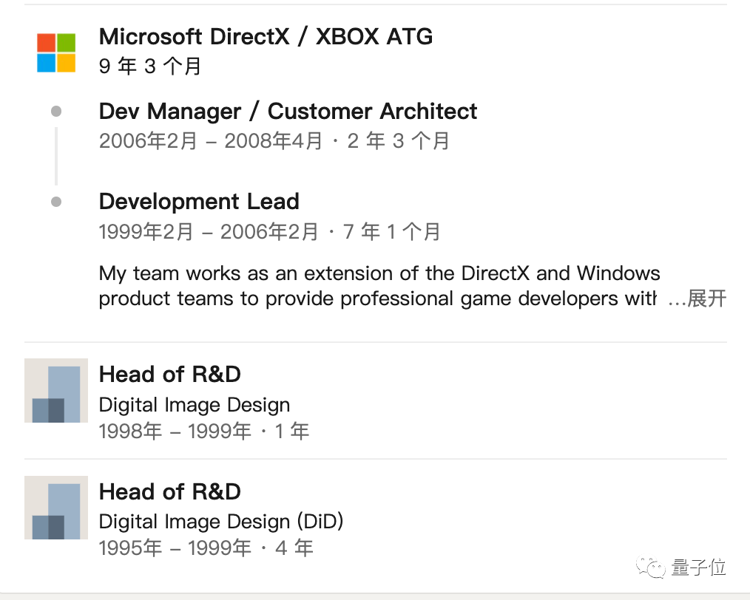Click the My team works description paragraph
The height and width of the screenshot is (600, 750).
pos(379,286)
